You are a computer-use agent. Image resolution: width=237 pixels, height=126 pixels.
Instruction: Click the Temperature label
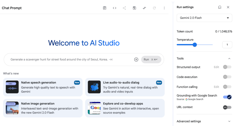(x=185, y=40)
